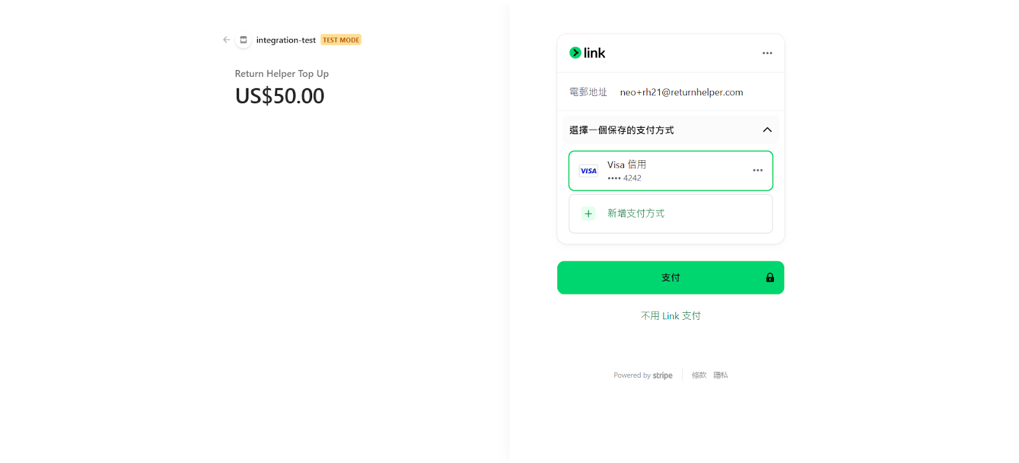Click the plus icon for adding payment
This screenshot has width=1019, height=463.
588,214
